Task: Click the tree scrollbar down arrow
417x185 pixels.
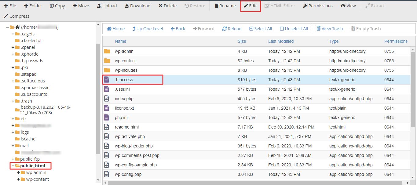Action: coord(98,180)
